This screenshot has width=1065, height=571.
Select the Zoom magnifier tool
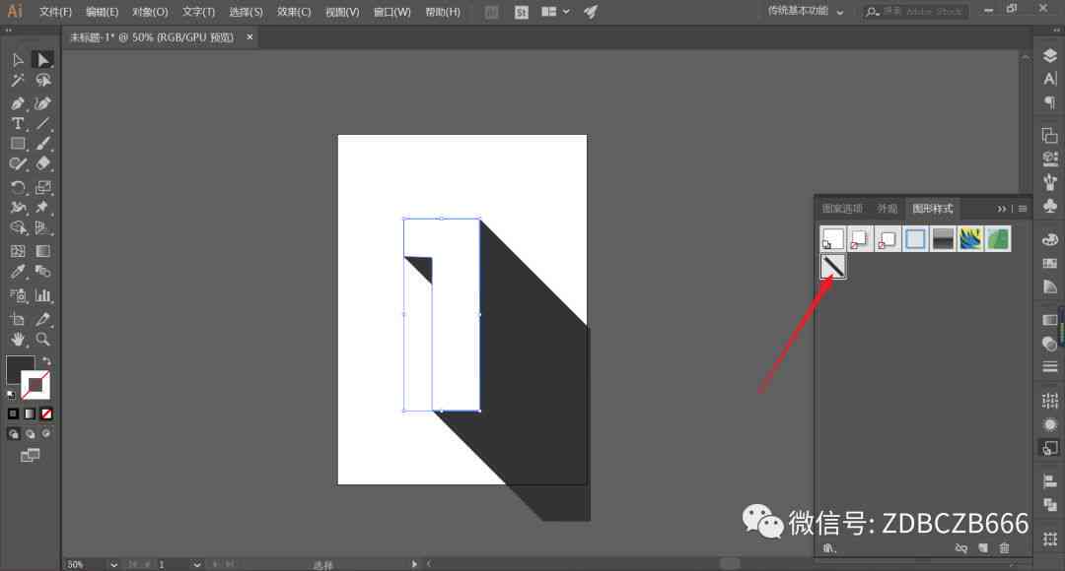[x=42, y=339]
